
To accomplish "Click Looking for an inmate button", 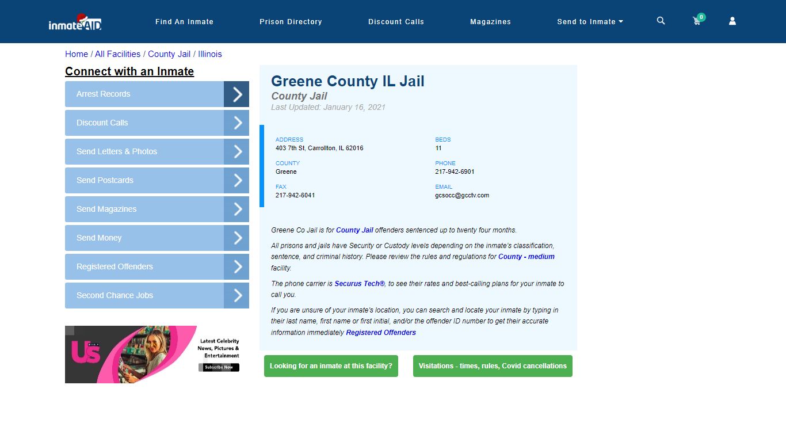I will point(331,366).
